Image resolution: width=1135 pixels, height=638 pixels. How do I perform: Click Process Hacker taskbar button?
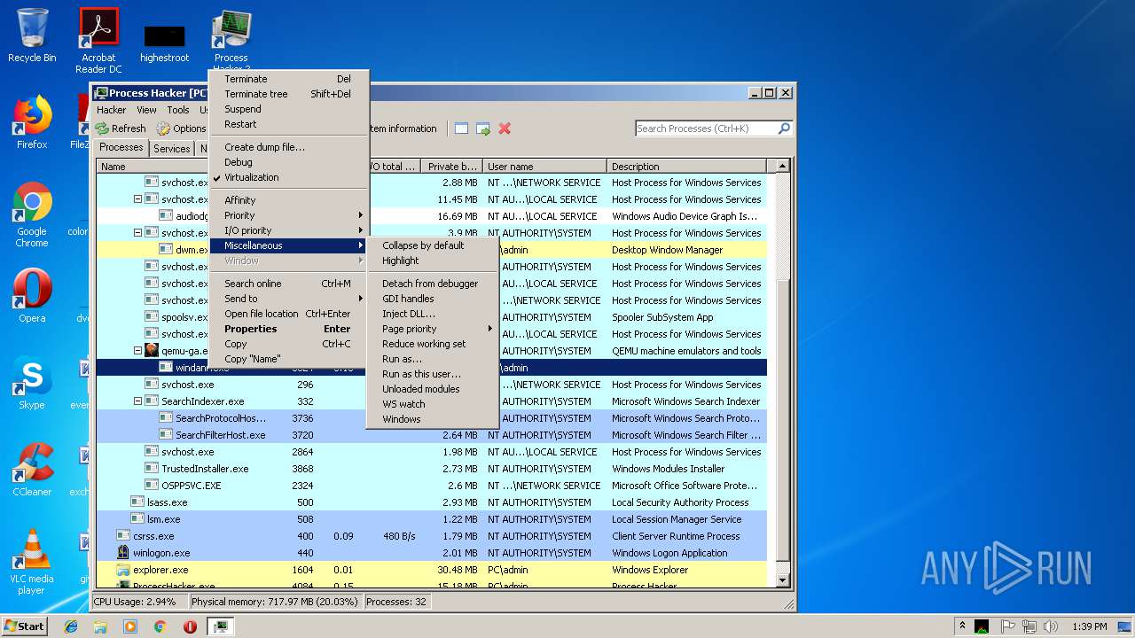(x=220, y=626)
